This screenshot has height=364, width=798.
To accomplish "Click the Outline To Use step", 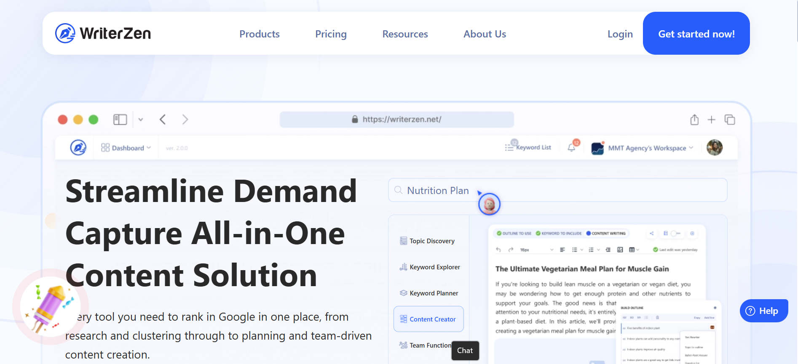I will [x=514, y=233].
